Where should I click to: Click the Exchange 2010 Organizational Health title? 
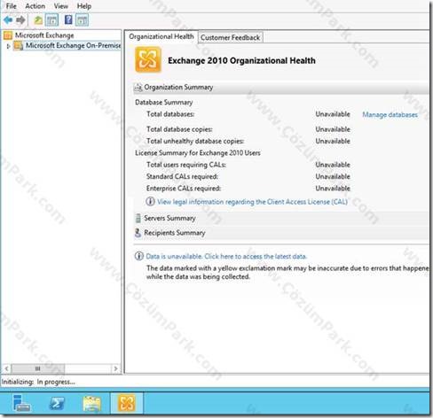(241, 60)
